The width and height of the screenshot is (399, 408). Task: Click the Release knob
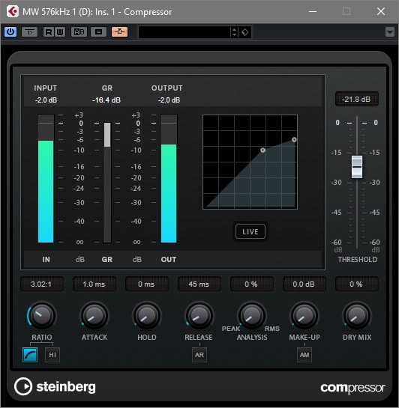pos(199,316)
